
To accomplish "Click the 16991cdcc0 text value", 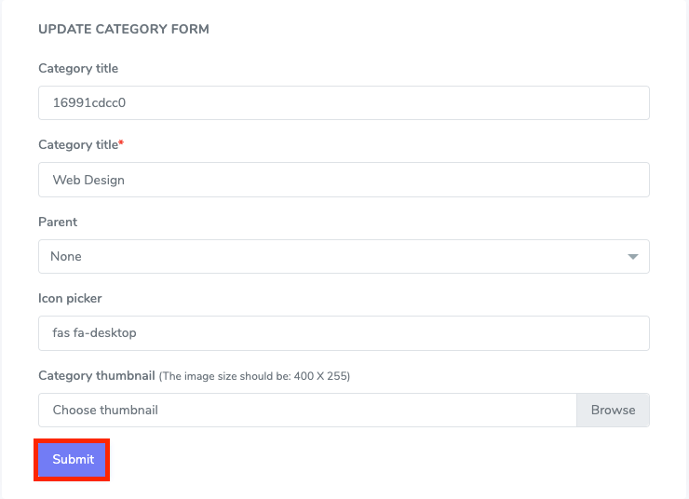I will [x=88, y=103].
